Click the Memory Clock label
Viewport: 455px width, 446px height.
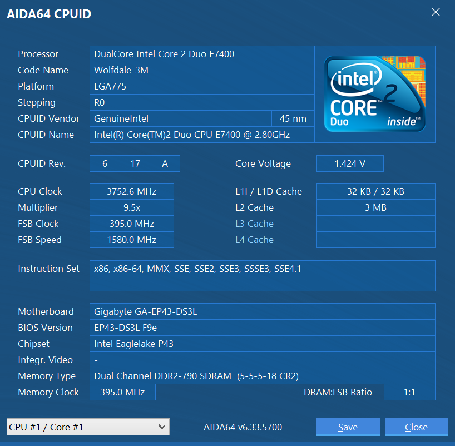pos(48,392)
